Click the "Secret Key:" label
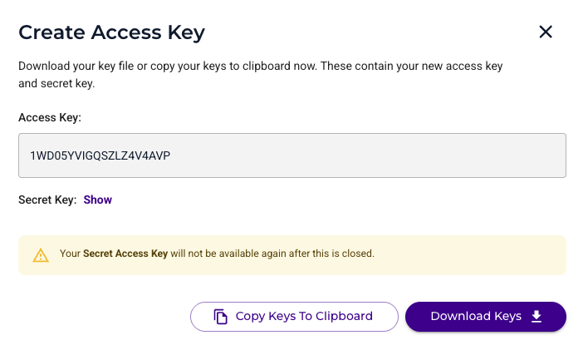 click(47, 200)
